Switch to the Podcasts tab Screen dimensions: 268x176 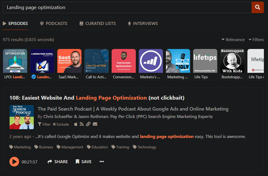tap(53, 24)
